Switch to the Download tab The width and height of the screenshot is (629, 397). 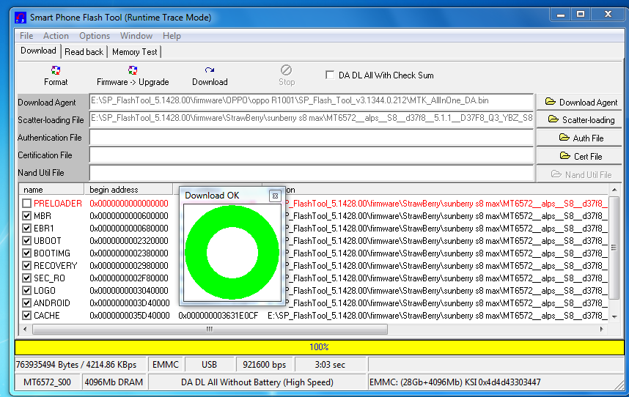click(39, 51)
